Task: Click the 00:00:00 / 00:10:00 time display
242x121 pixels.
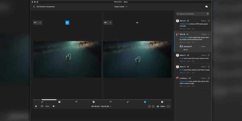Action: (x=100, y=106)
